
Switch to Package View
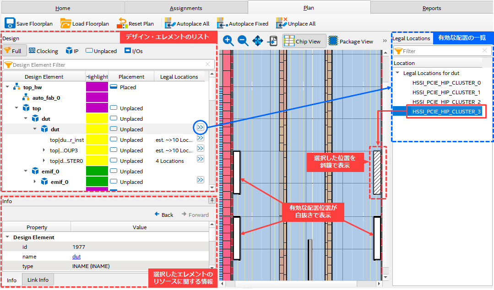[x=351, y=41]
